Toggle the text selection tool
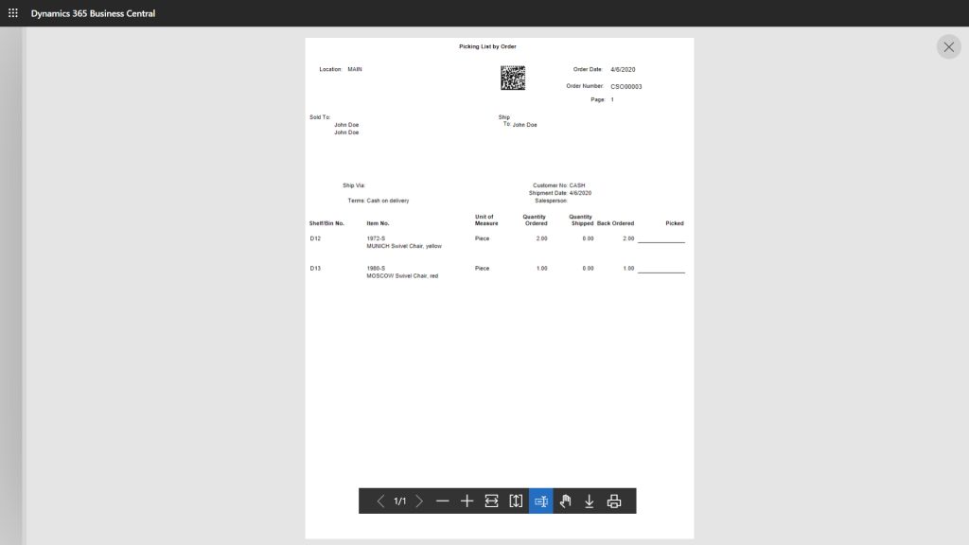This screenshot has height=545, width=969. pyautogui.click(x=541, y=501)
